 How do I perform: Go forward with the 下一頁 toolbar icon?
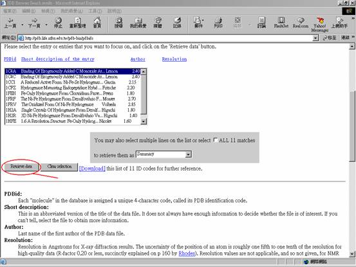pos(34,23)
